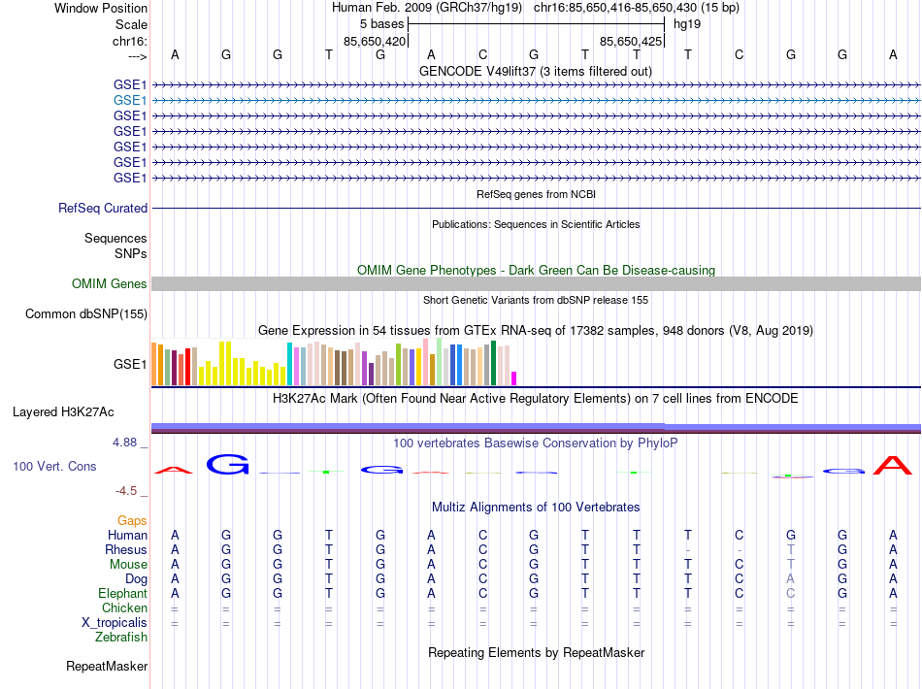Open Common dbSNP(155) track settings
Viewport: 922px width, 689px height.
coord(85,313)
